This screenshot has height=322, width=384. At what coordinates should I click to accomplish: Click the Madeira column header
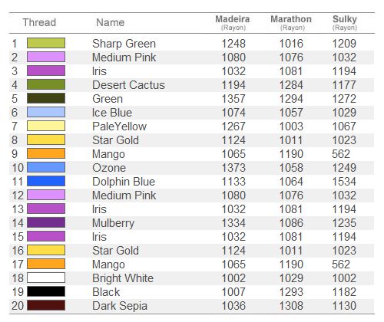[x=233, y=22]
